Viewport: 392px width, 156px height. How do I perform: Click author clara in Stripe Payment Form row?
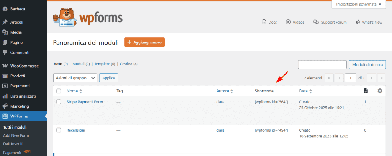220,102
